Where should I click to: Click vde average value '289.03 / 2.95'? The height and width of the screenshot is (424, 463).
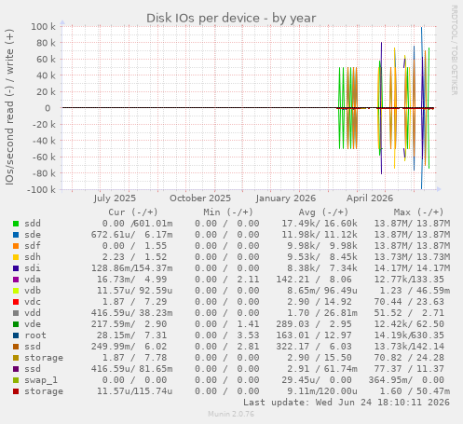pyautogui.click(x=314, y=324)
